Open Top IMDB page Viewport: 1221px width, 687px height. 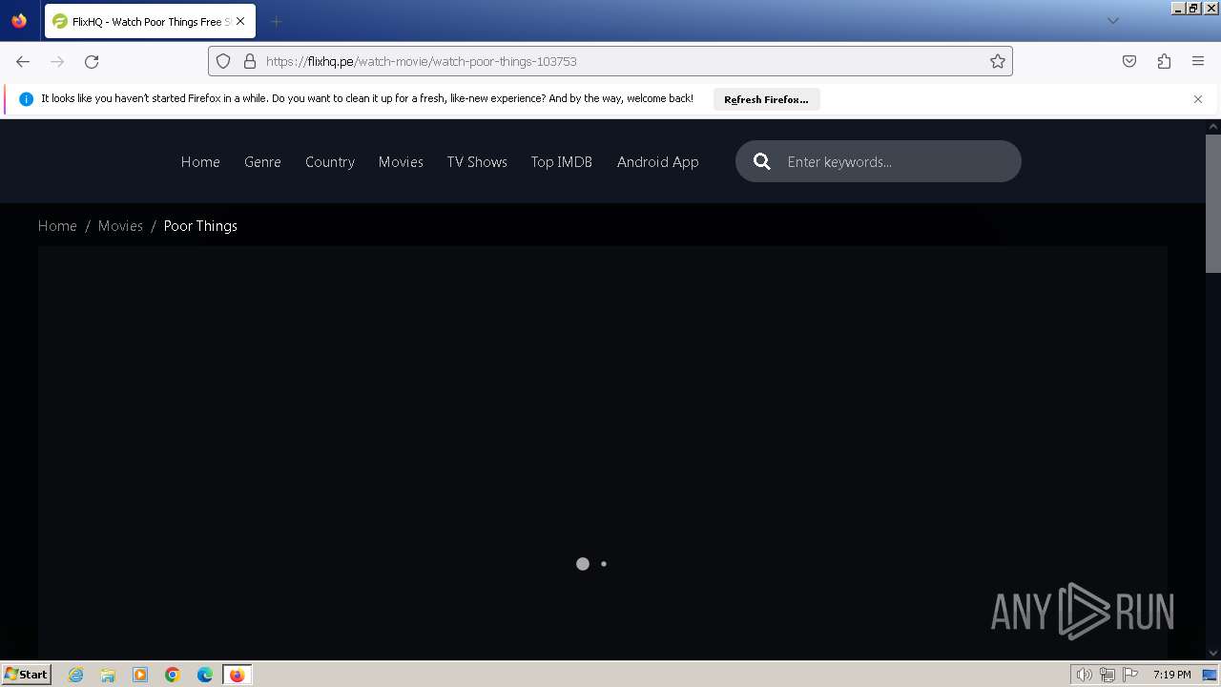562,162
